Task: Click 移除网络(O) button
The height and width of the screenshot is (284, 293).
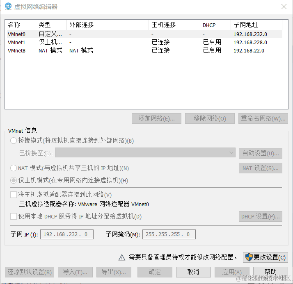Action: pyautogui.click(x=210, y=118)
